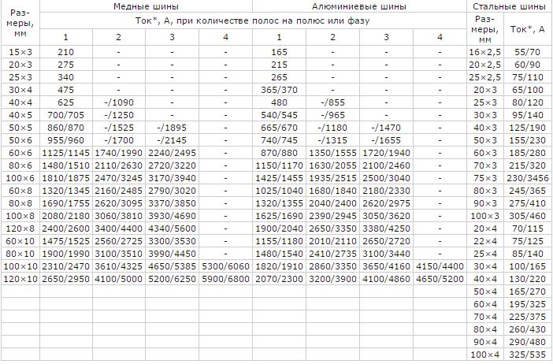
Task: Click the 'Стальные шины' column header
Action: coord(509,6)
